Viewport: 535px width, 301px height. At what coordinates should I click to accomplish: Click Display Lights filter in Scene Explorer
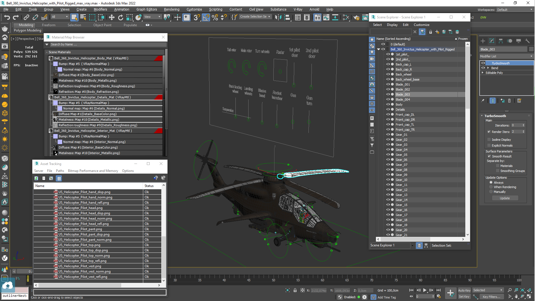click(x=372, y=52)
